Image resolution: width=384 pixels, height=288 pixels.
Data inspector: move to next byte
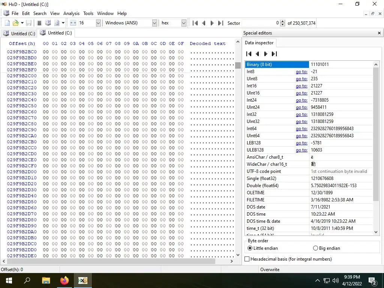click(x=266, y=54)
